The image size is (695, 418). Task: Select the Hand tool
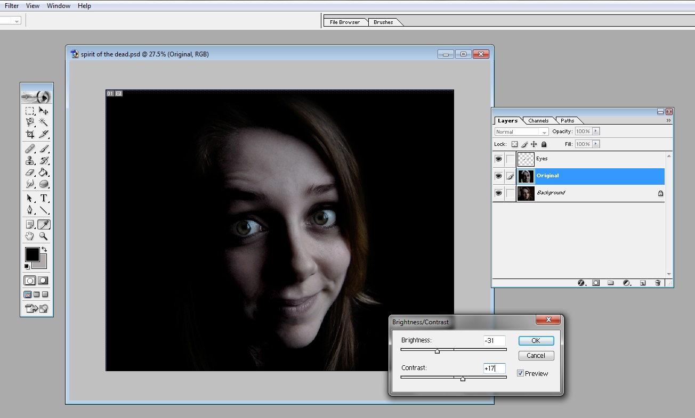point(30,236)
